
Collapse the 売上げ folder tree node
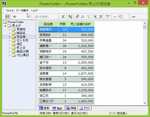(x=5, y=26)
